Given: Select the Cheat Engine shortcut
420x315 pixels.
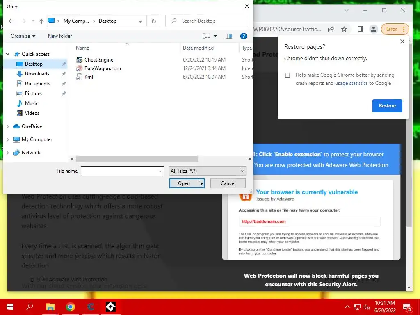Looking at the screenshot, I should coord(99,60).
